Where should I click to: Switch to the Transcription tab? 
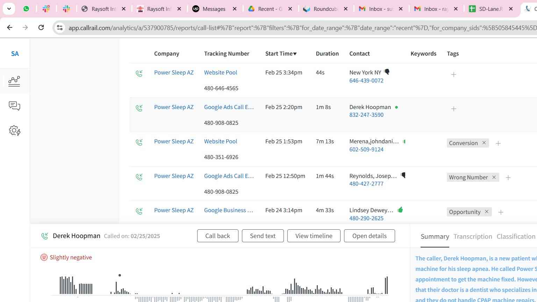[x=473, y=237]
